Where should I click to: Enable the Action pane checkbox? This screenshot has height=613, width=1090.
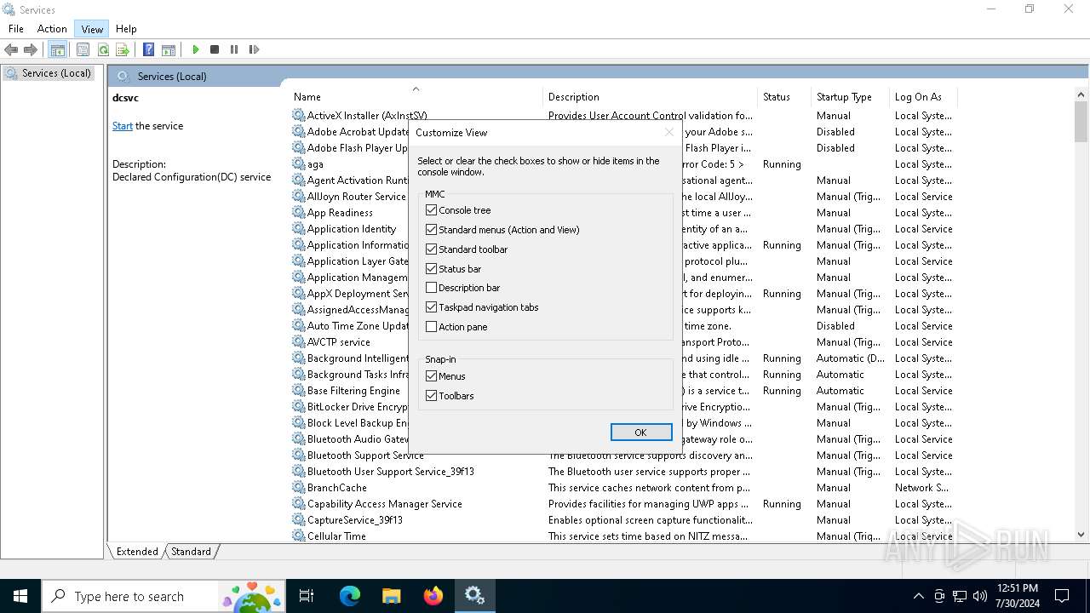tap(431, 326)
